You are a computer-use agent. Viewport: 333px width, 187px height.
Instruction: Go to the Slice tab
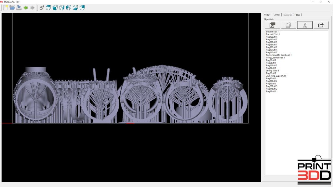[x=298, y=15]
